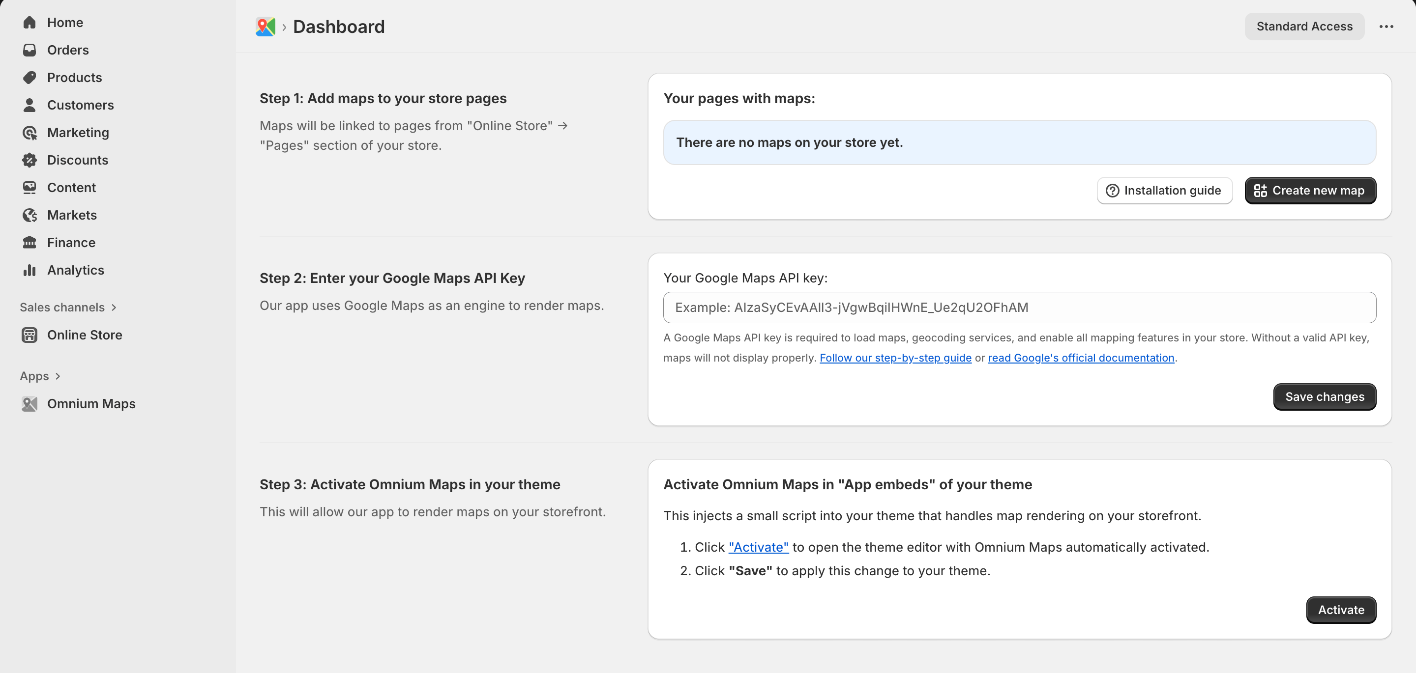Open the Finance bank icon
The height and width of the screenshot is (673, 1416).
point(30,242)
